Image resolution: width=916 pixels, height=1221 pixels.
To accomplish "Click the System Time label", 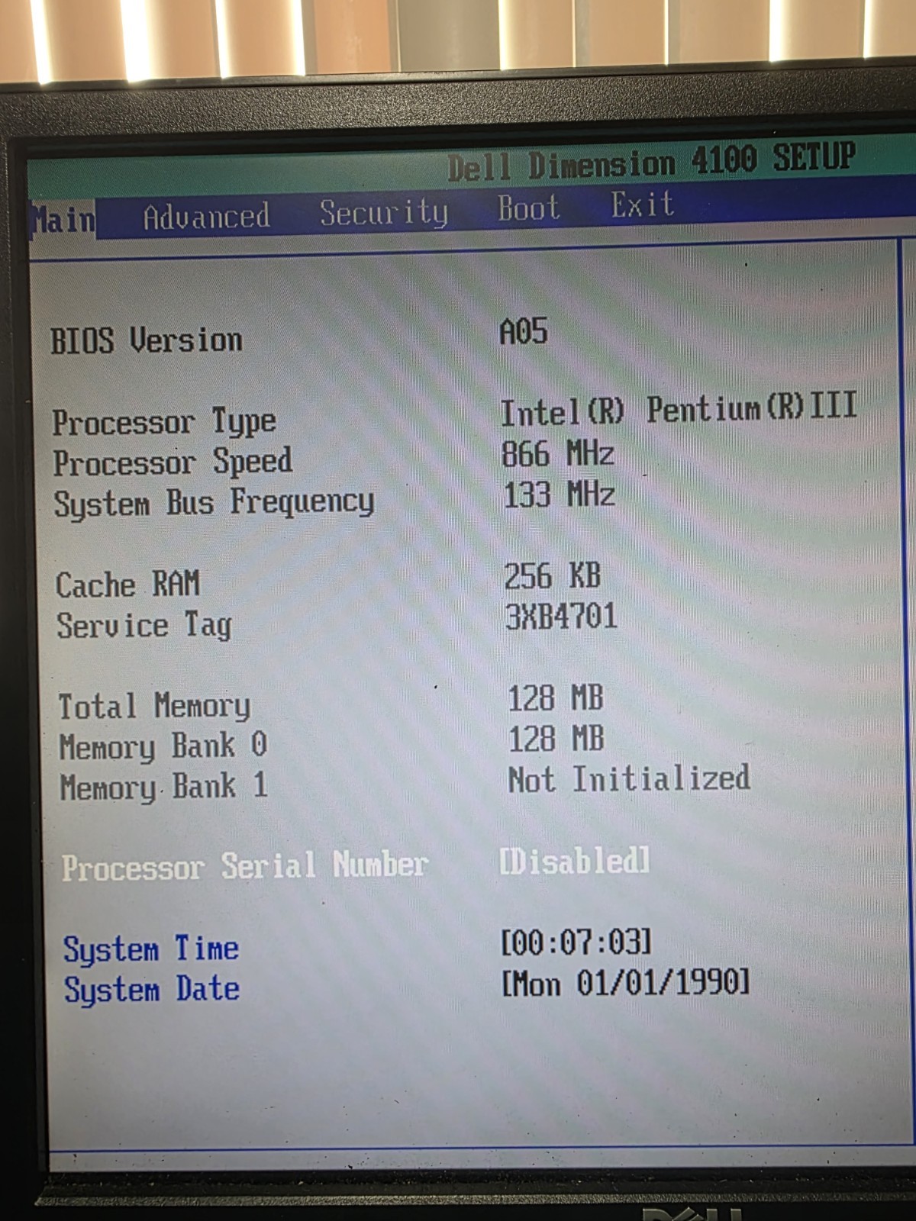I will [x=151, y=949].
